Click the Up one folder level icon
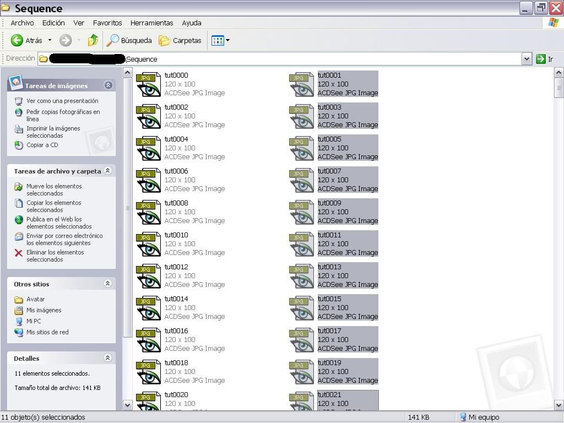564x423 pixels. (93, 40)
